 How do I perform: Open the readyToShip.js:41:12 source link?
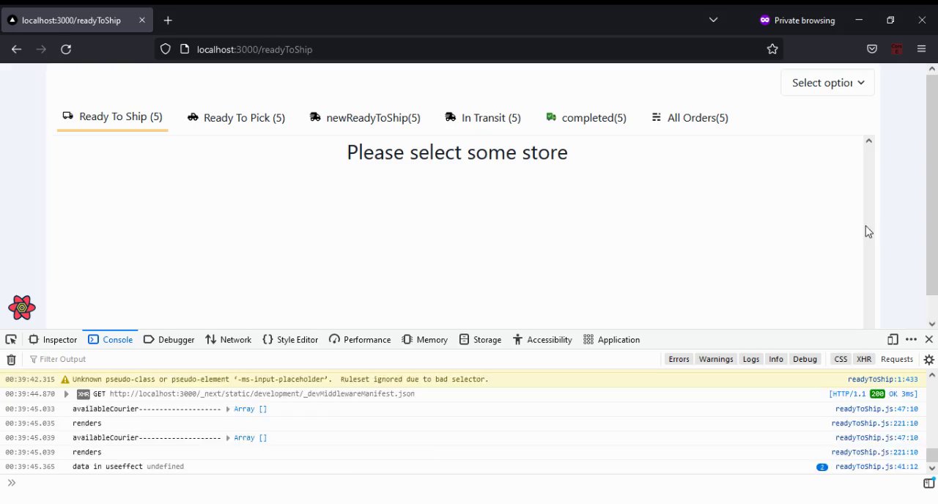coord(876,467)
